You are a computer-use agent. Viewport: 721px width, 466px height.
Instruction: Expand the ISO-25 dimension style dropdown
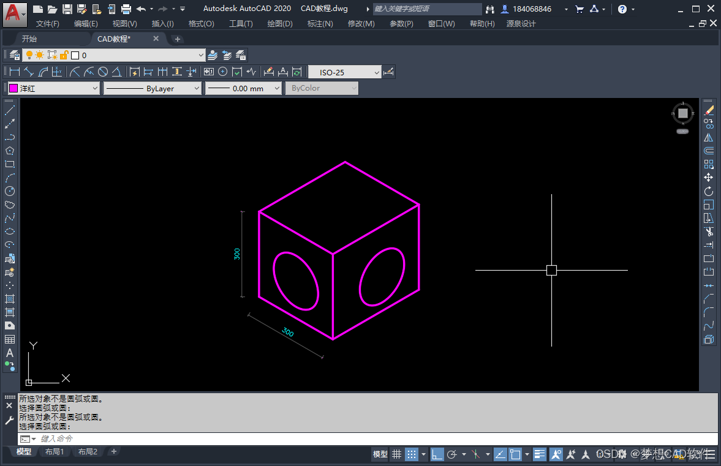click(345, 72)
